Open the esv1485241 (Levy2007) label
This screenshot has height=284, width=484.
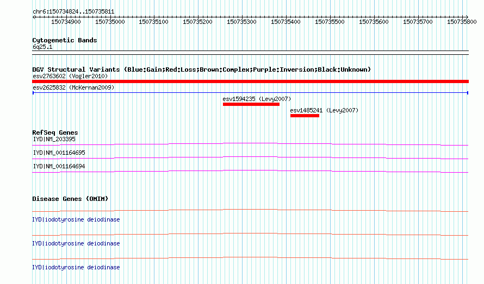click(324, 110)
